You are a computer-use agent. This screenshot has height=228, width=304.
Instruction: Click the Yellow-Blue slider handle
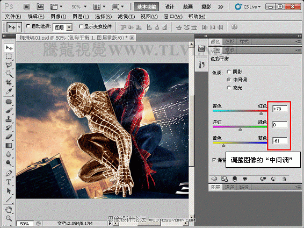pos(223,145)
